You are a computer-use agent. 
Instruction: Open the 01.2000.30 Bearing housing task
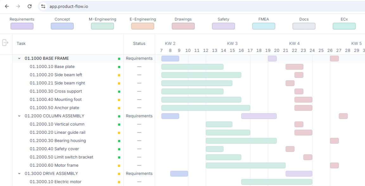pyautogui.click(x=58, y=141)
